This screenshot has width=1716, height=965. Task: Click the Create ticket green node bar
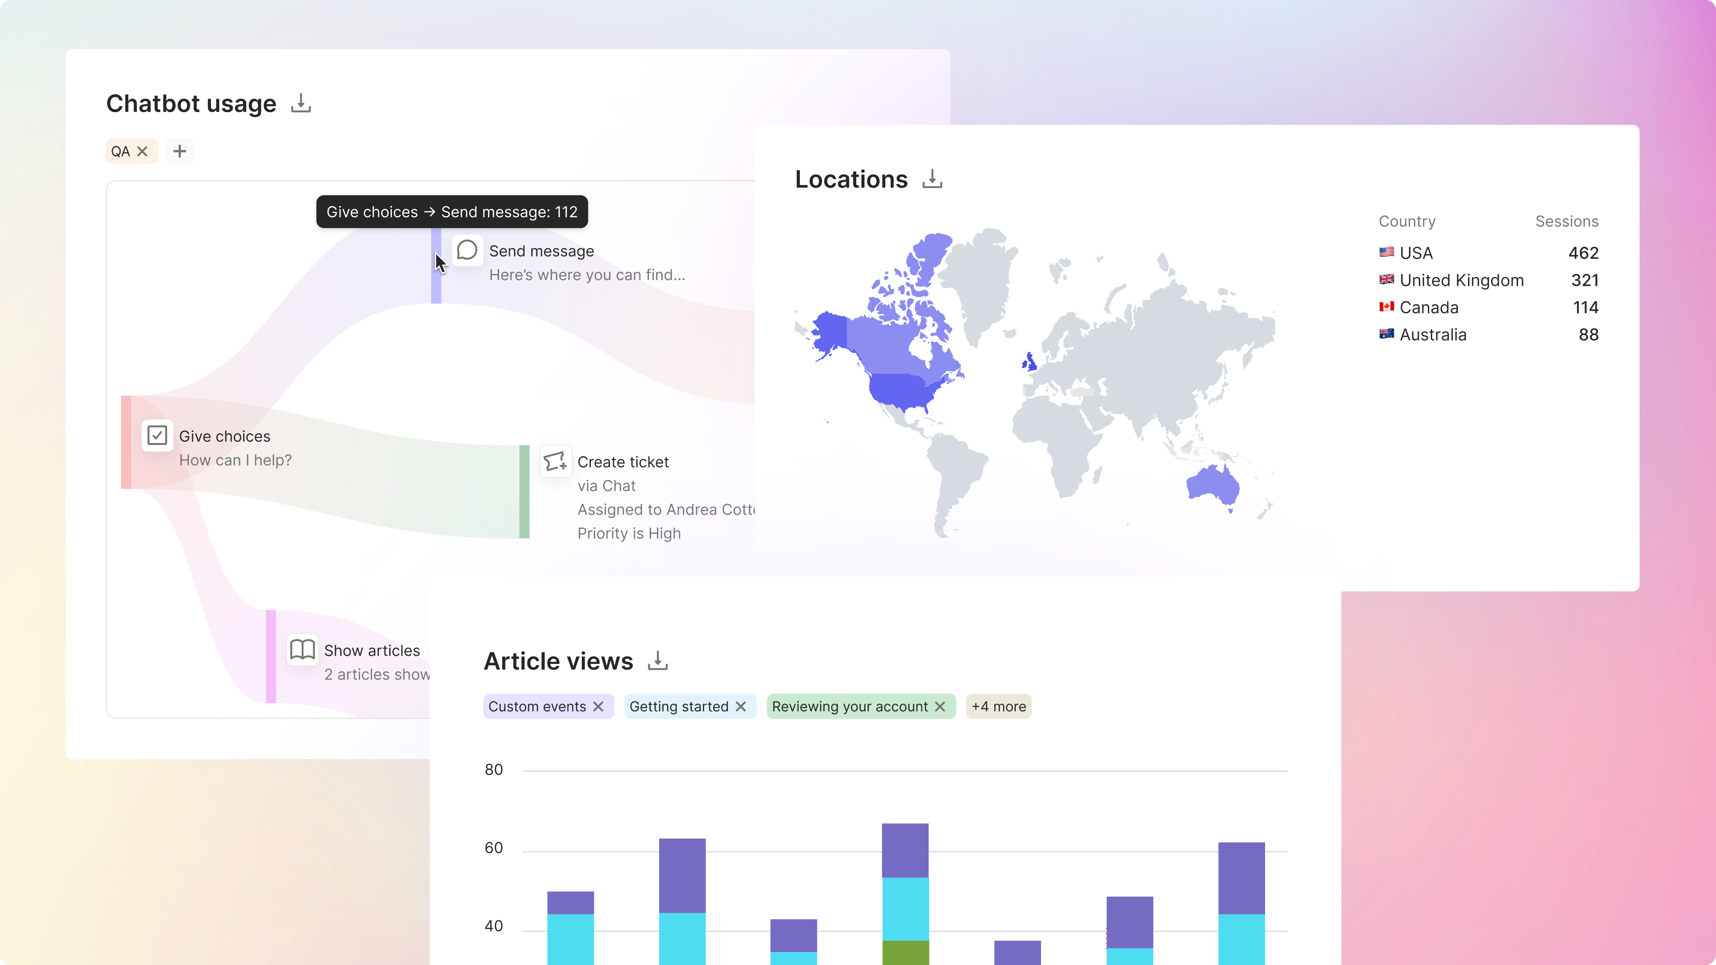(x=524, y=491)
